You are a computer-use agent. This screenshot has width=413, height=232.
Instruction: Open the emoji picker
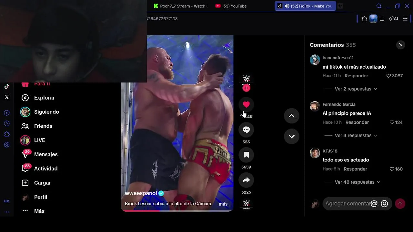click(384, 204)
